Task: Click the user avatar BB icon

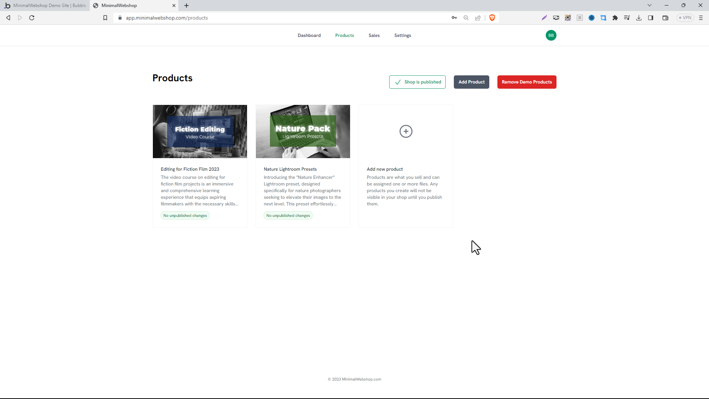Action: [x=551, y=35]
